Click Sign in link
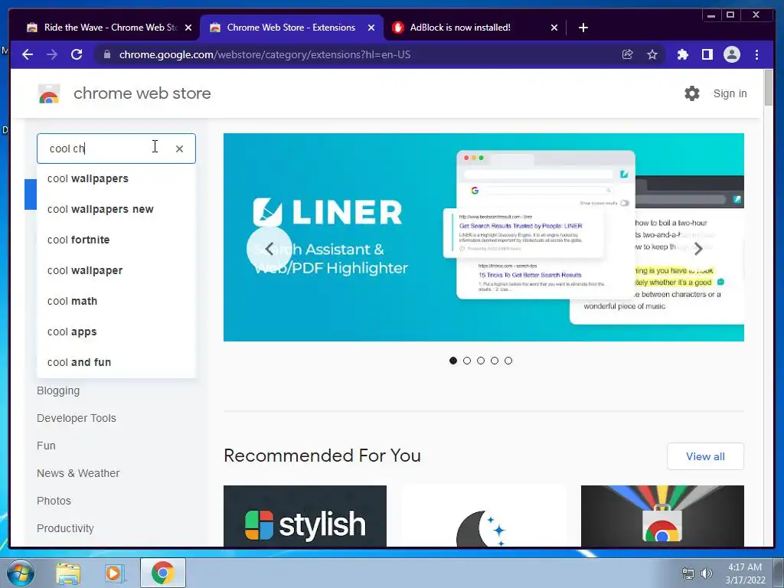Image resolution: width=784 pixels, height=588 pixels. [730, 93]
